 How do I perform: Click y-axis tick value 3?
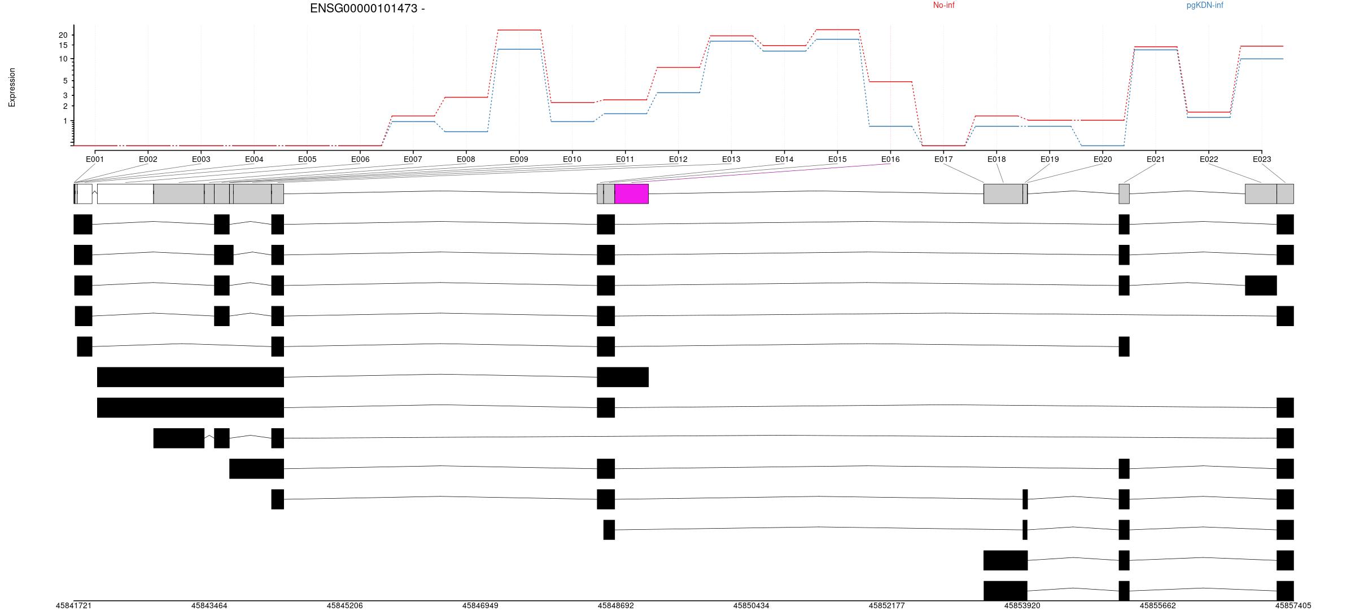tap(65, 95)
